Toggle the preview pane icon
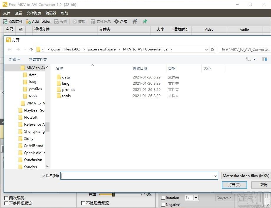Viewport: 271px width, 208px height. click(265, 59)
